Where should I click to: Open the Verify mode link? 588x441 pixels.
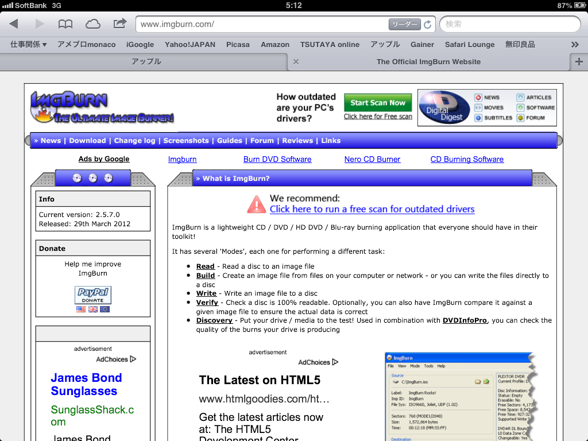pos(207,303)
